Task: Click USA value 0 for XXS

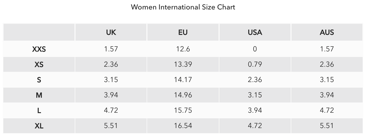Action: pyautogui.click(x=255, y=49)
